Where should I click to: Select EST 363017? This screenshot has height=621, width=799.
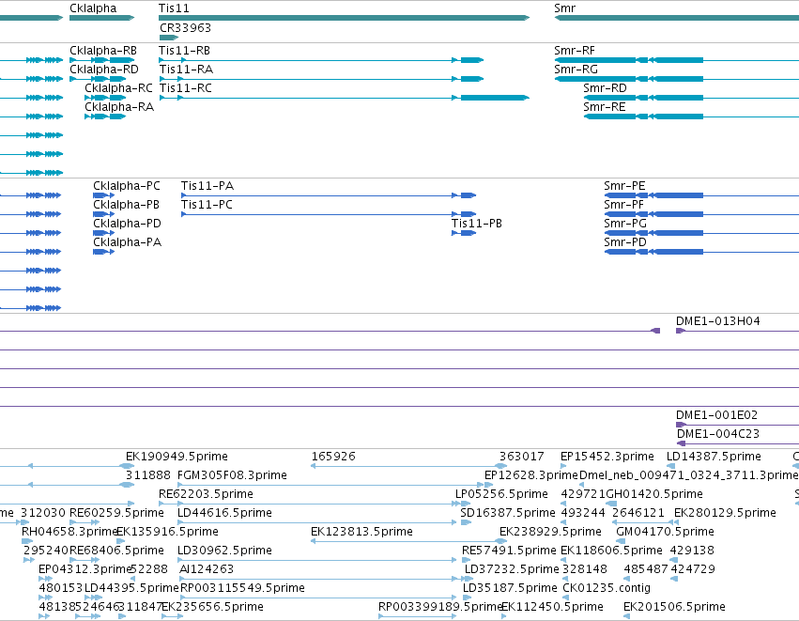click(x=521, y=457)
